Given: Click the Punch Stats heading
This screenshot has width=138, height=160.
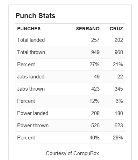Looking at the screenshot, I should tap(35, 16).
